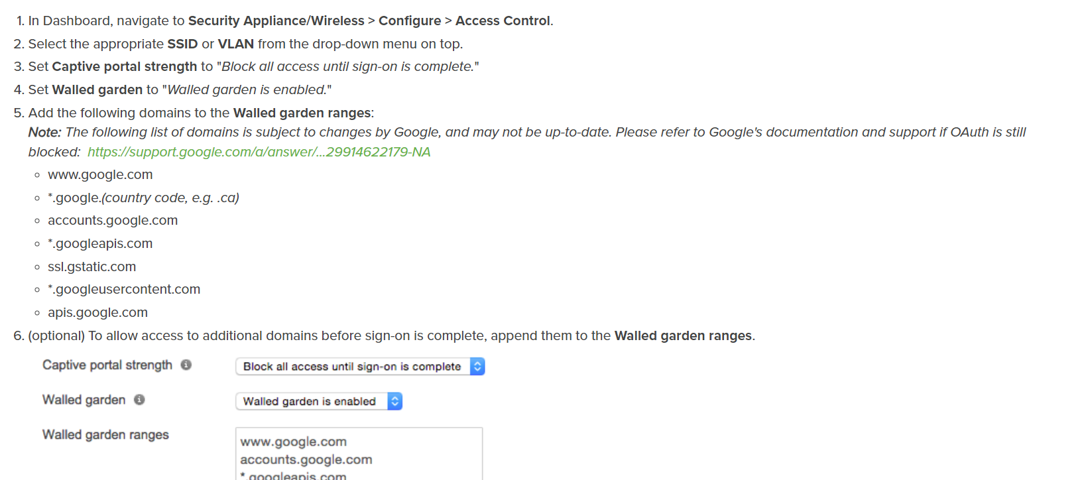Click the bullet next to www.google.com
This screenshot has width=1092, height=480.
[37, 175]
